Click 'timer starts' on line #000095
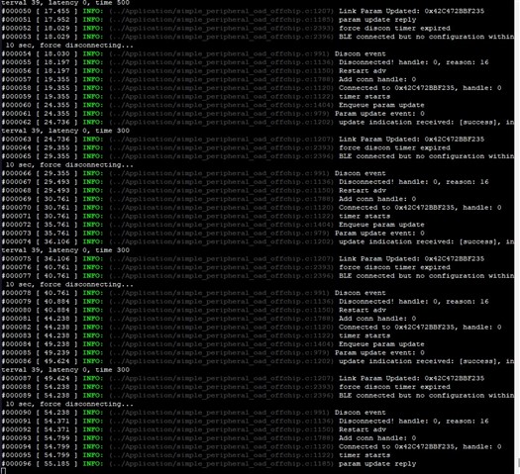The image size is (520, 474). 364,456
